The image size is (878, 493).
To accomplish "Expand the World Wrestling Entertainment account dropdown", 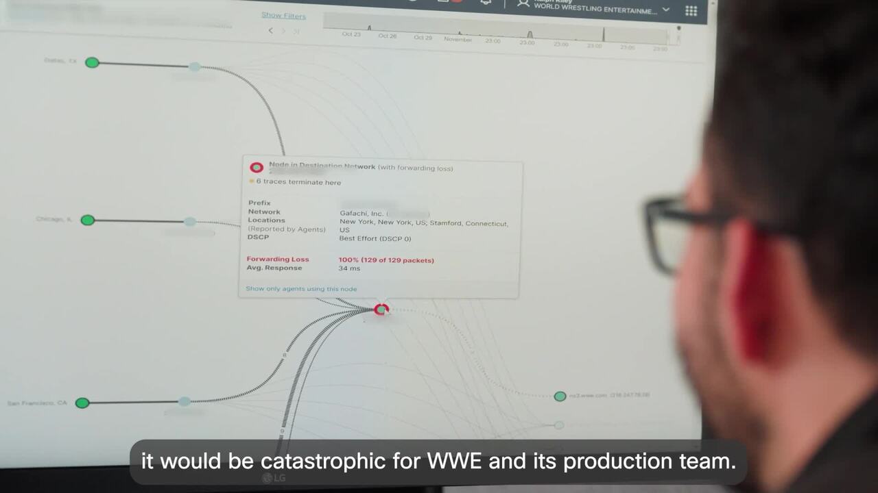I will click(665, 10).
